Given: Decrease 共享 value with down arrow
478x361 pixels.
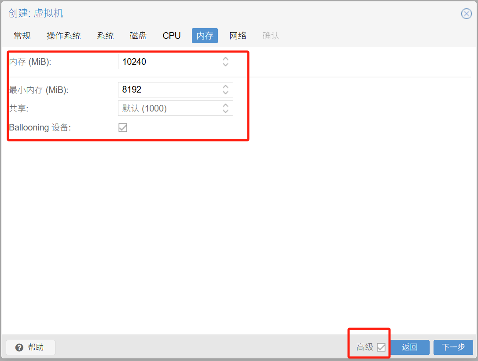Looking at the screenshot, I should point(226,111).
